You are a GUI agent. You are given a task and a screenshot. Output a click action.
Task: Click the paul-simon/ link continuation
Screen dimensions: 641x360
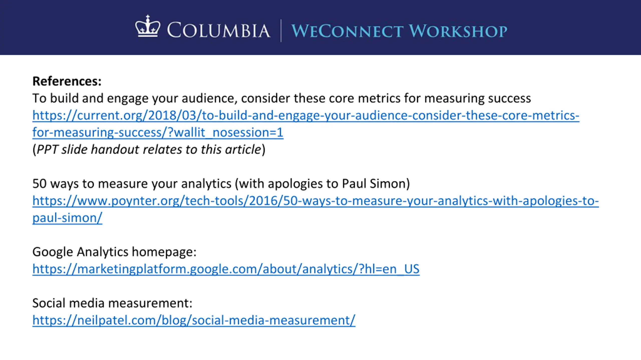tap(67, 218)
